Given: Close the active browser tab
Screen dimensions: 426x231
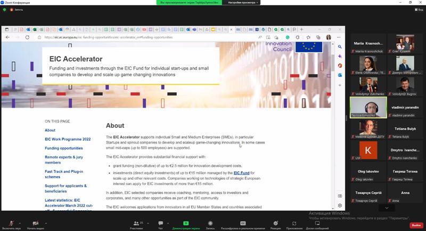Looking at the screenshot, I should (231, 29).
